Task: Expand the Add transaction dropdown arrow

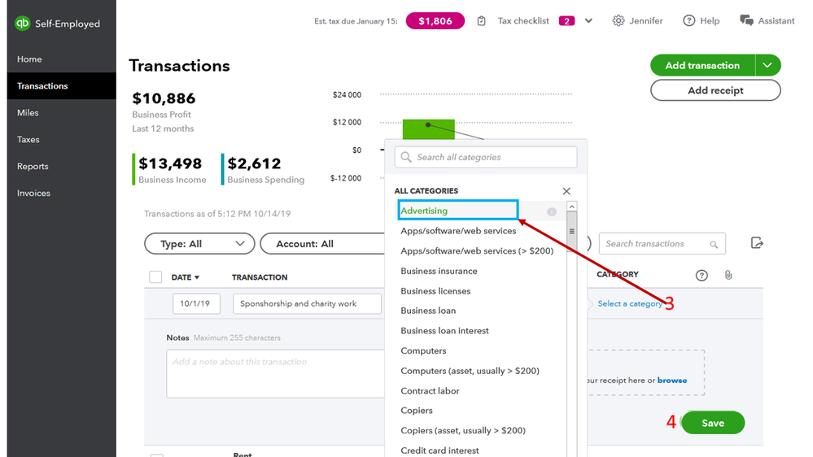Action: [x=767, y=66]
